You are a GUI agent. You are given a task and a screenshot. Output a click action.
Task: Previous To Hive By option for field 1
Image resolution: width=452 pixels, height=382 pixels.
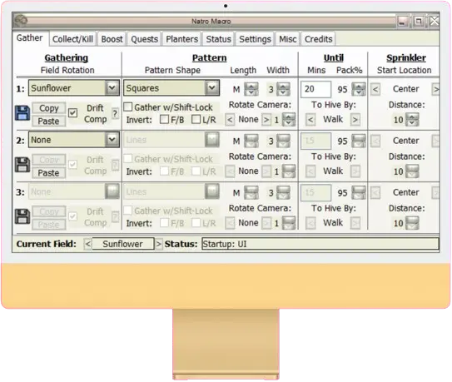click(x=310, y=119)
